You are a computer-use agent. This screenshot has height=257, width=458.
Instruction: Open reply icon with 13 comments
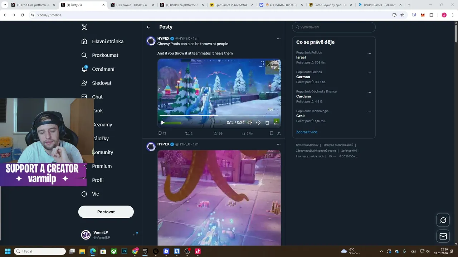160,133
